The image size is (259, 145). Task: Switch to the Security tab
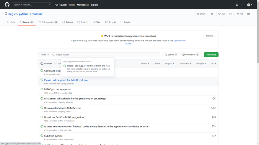click(x=110, y=22)
